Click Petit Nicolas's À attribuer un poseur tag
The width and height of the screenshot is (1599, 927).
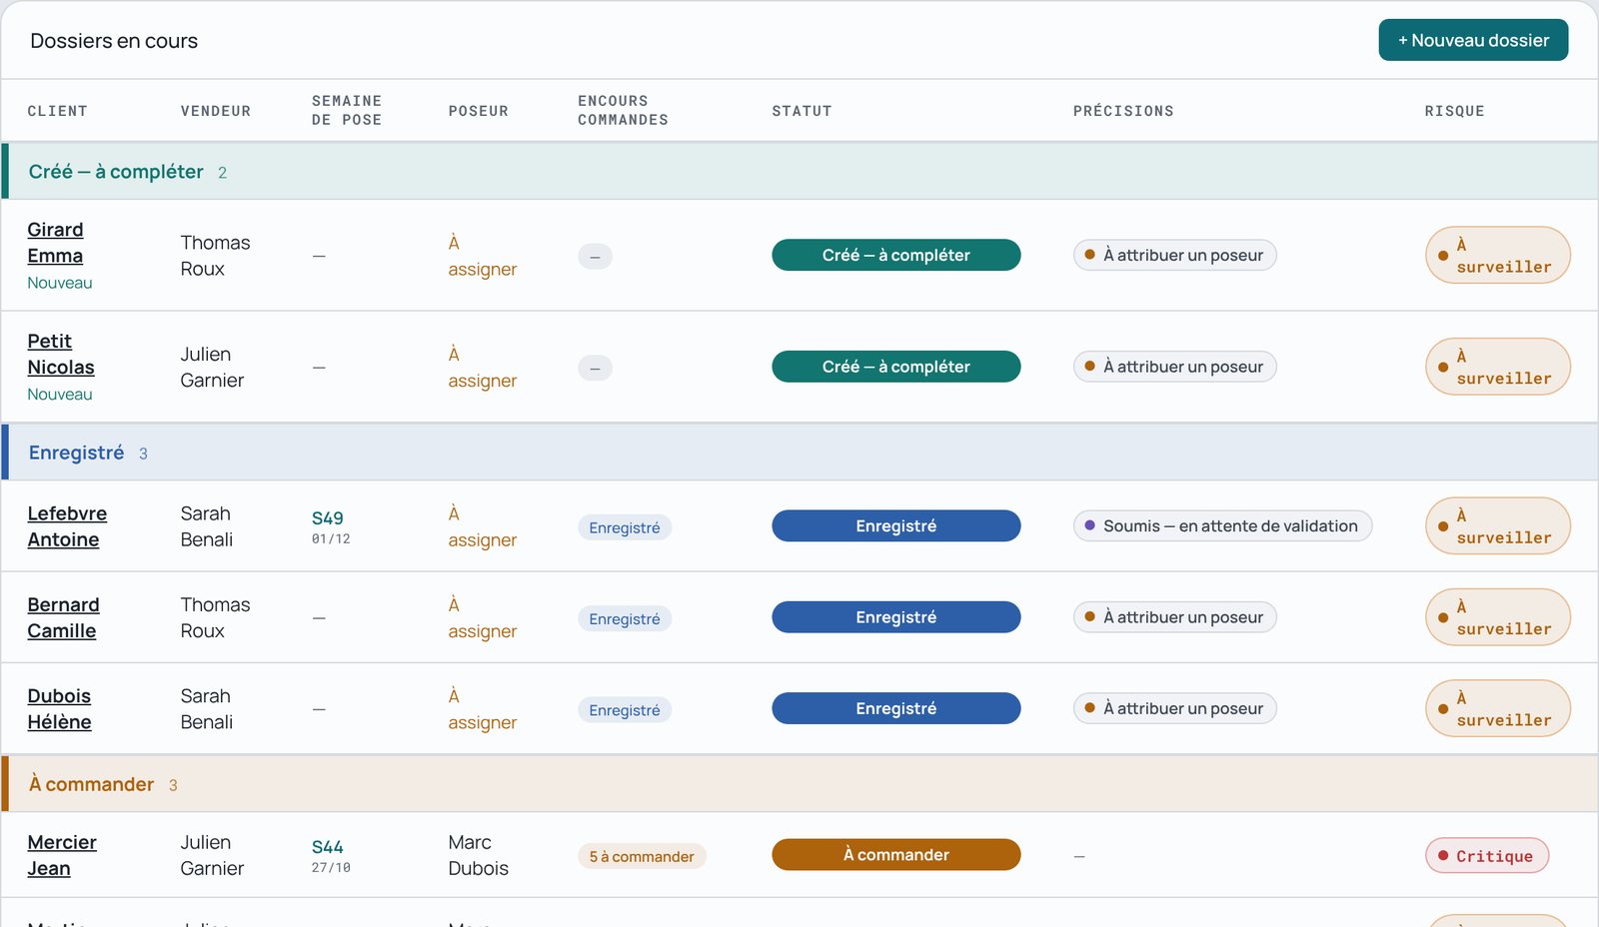click(x=1174, y=367)
